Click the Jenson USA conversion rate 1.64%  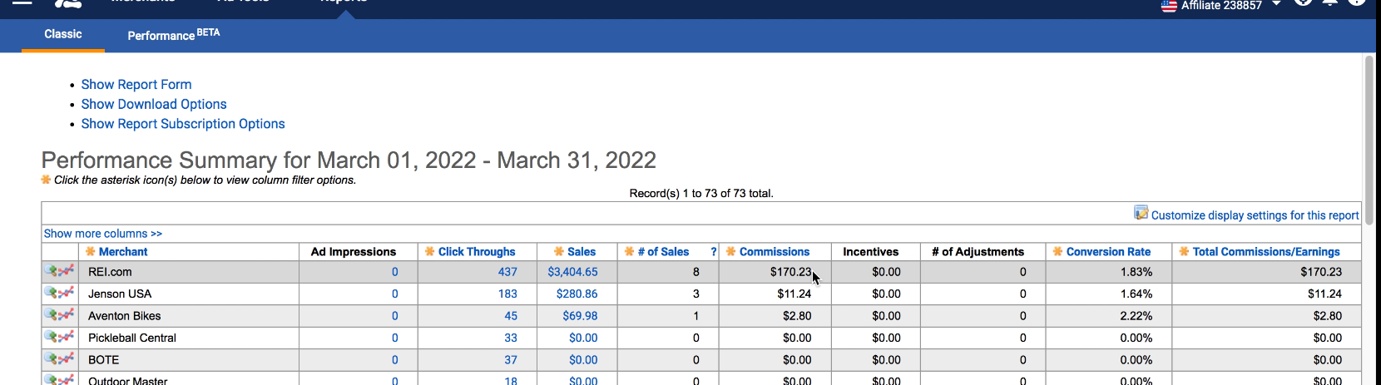pos(1136,294)
